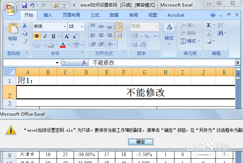243x163 pixels.
Task: Apply fill color bucket
Action: tap(51, 45)
